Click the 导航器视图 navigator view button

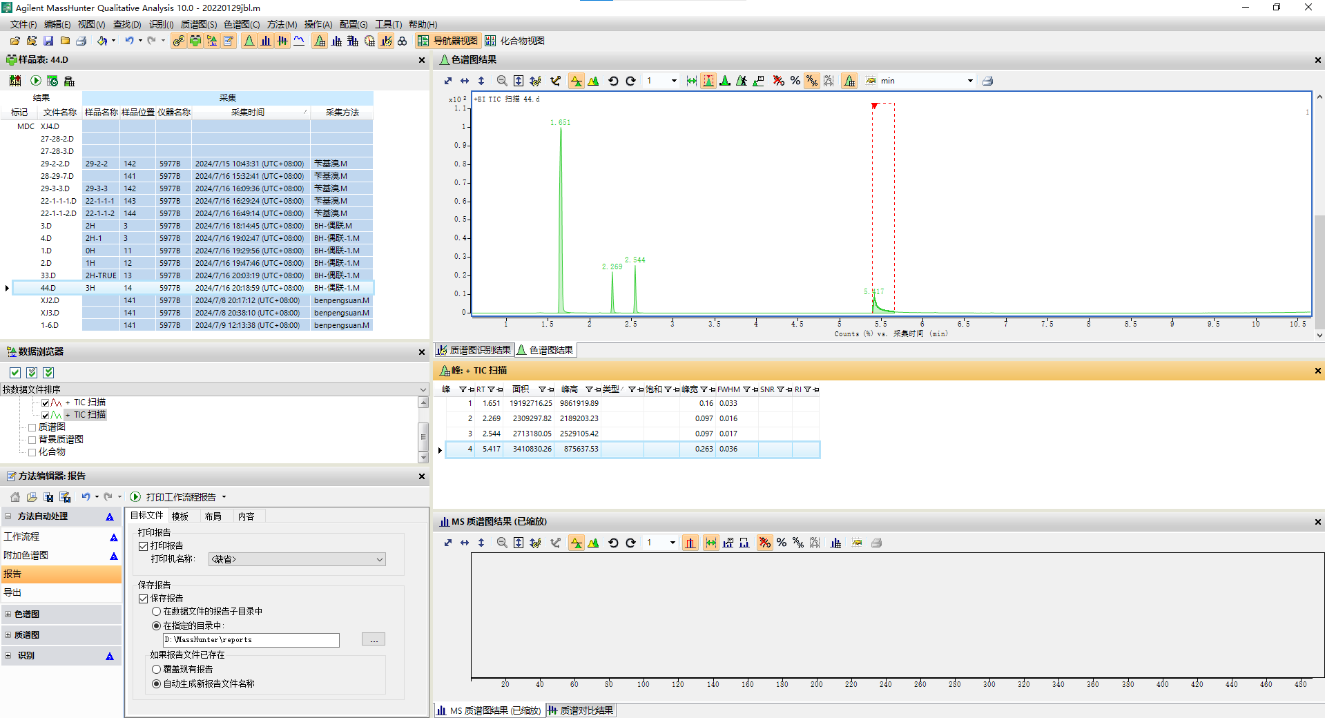point(447,41)
